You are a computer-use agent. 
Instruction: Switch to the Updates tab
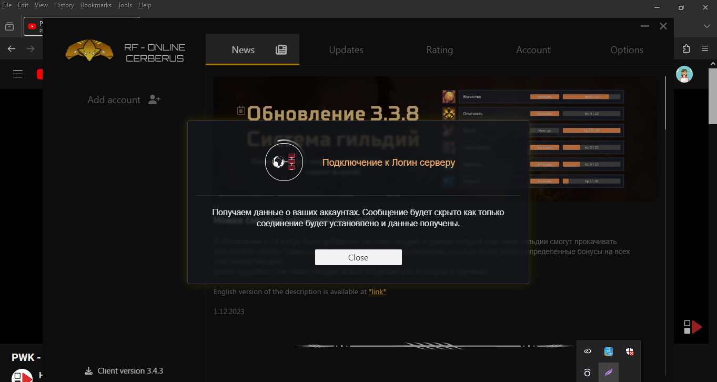(x=346, y=49)
